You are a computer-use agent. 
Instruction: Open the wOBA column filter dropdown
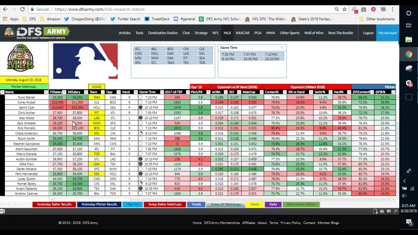226,92
